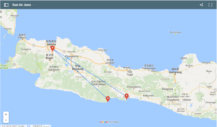
Task: Click the Kalianda town label
Action: pyautogui.click(x=8, y=29)
